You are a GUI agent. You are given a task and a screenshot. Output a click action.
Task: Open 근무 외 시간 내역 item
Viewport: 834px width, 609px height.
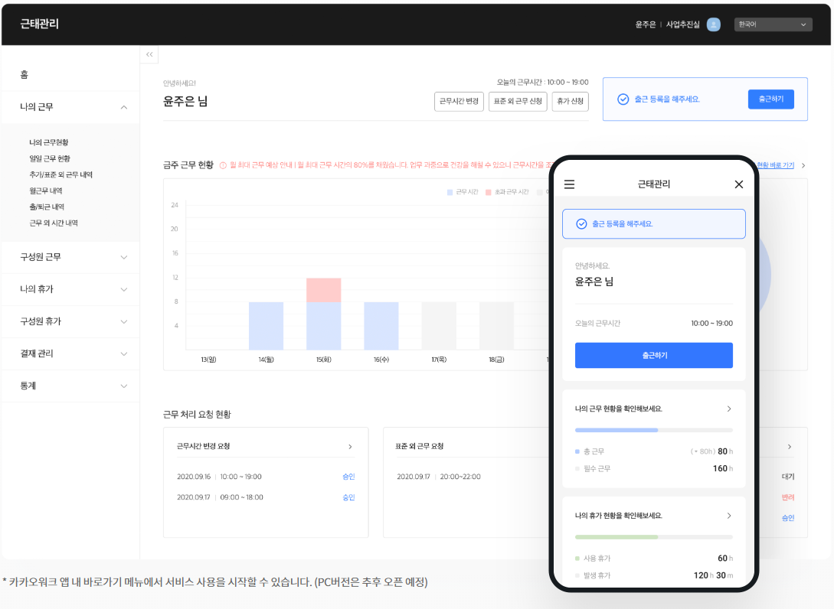(54, 223)
